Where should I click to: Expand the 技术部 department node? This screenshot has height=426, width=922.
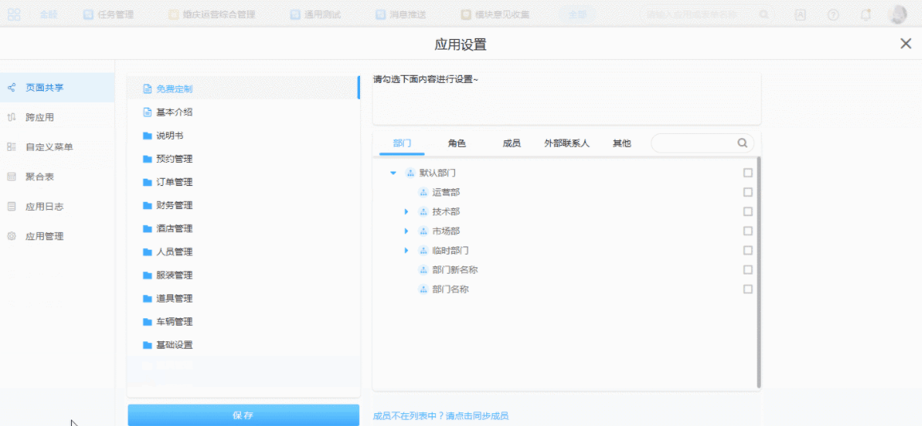point(406,211)
